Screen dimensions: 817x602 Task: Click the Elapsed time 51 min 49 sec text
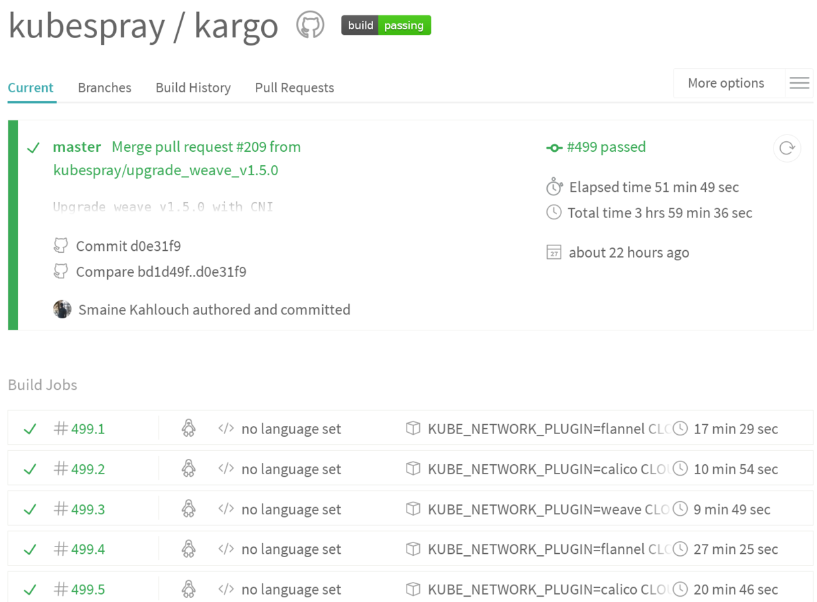click(x=654, y=187)
